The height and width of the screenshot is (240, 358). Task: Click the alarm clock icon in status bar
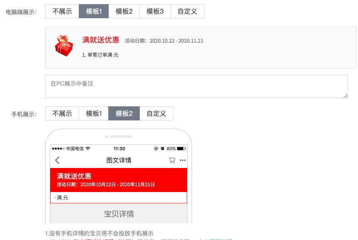coord(163,149)
